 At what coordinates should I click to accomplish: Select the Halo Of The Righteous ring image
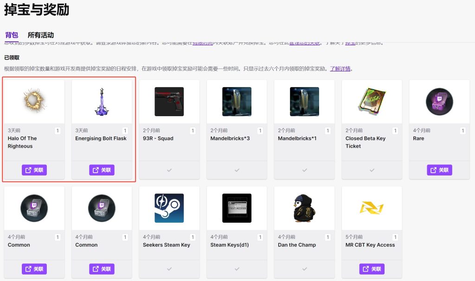pyautogui.click(x=34, y=100)
